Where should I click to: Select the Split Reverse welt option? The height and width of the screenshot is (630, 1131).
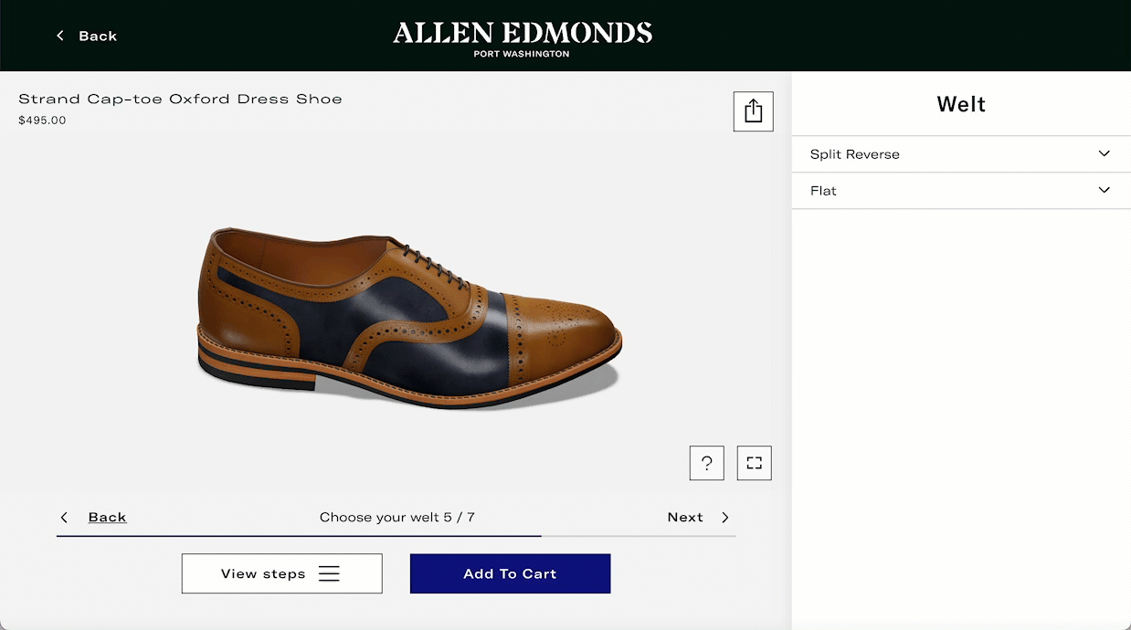[x=855, y=154]
